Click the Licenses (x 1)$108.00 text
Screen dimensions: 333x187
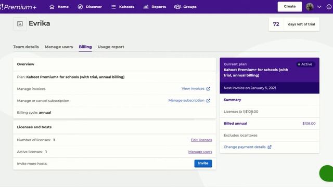pos(241,112)
